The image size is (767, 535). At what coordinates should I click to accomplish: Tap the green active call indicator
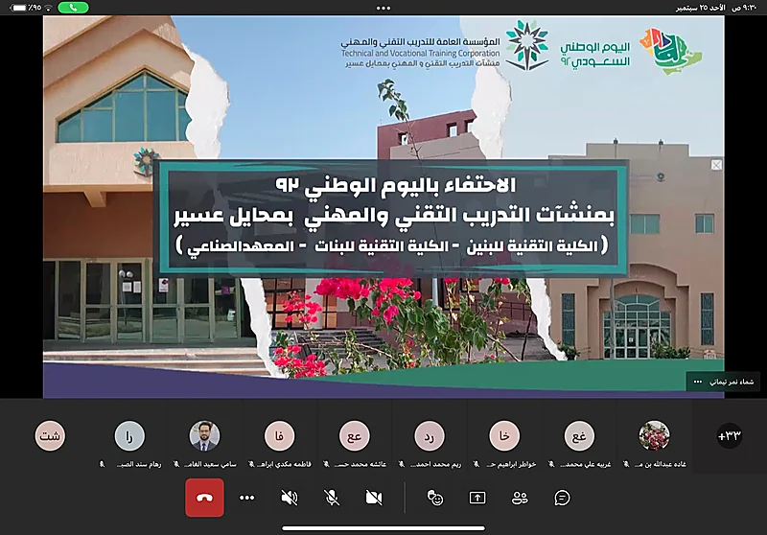coord(73,7)
